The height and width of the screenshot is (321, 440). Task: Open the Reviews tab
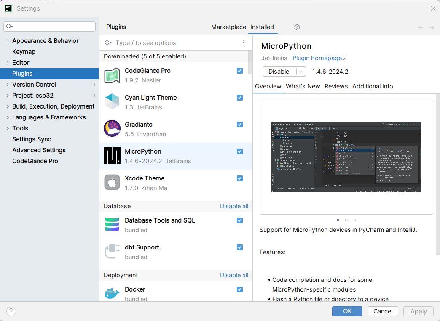tap(336, 86)
